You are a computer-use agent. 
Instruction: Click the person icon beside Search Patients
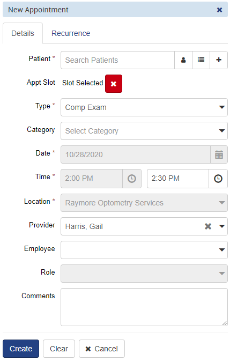click(183, 60)
